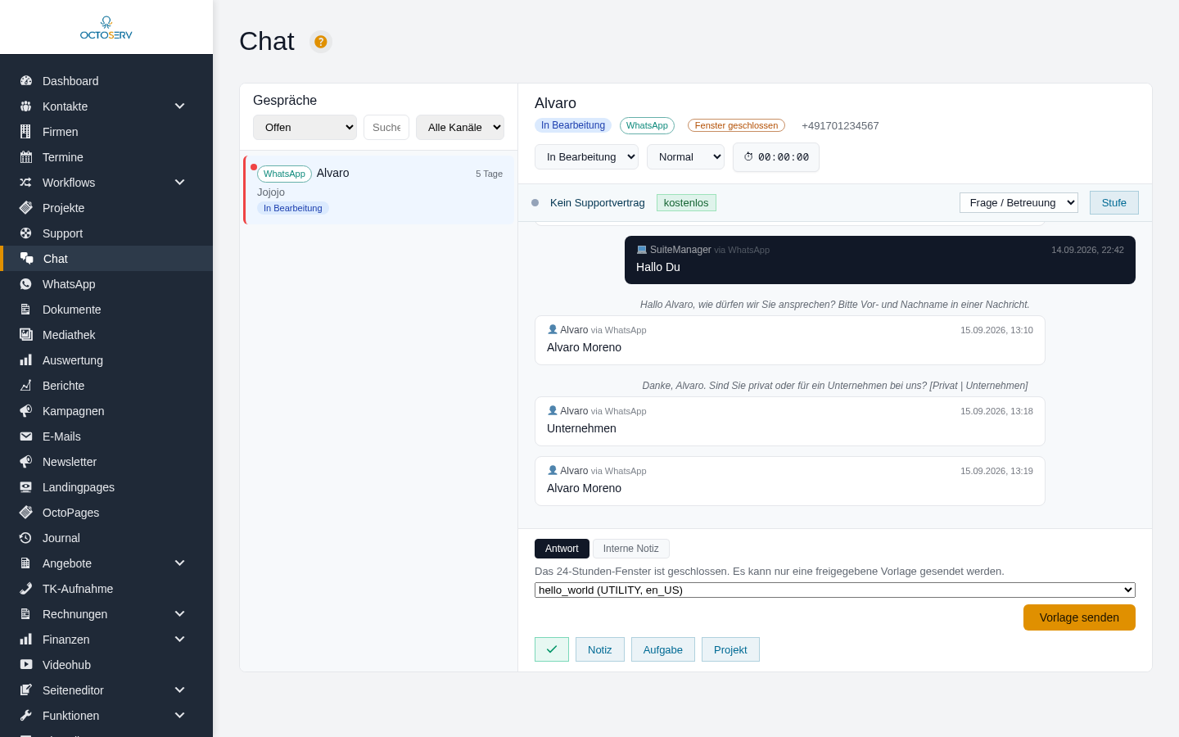Open the Offen status filter dropdown
The width and height of the screenshot is (1179, 737).
305,128
